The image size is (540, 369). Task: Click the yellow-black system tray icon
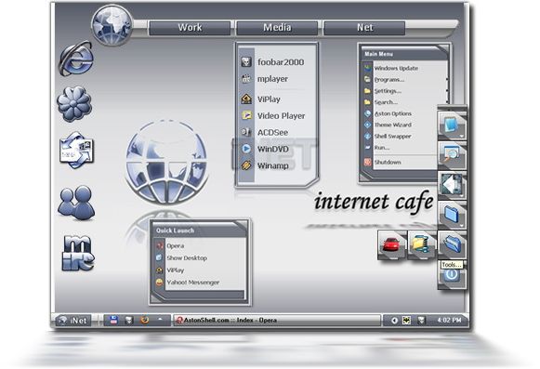tap(407, 321)
